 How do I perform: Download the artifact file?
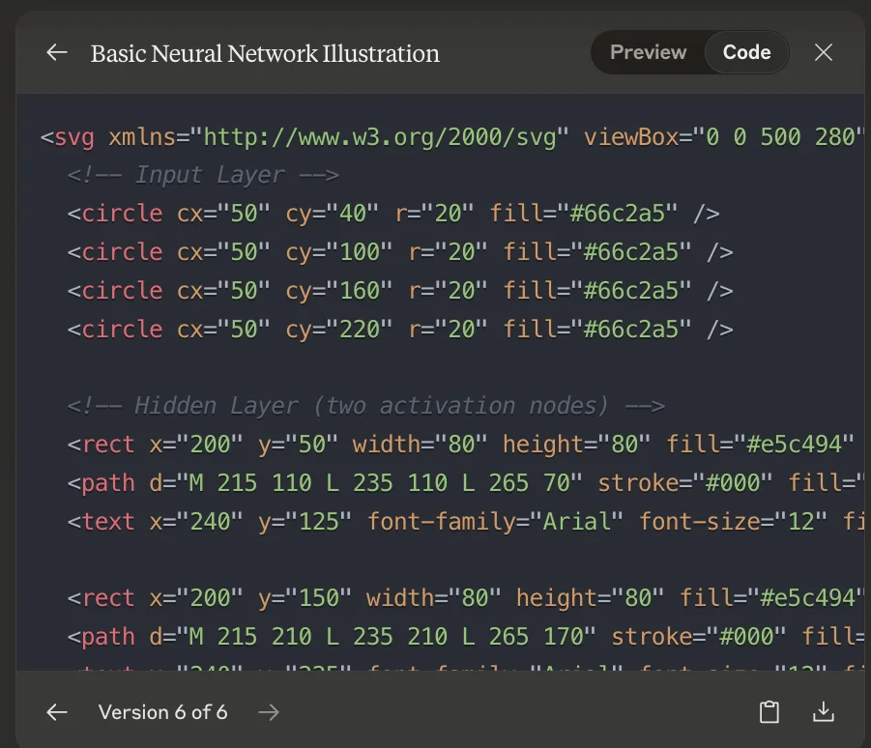(824, 711)
